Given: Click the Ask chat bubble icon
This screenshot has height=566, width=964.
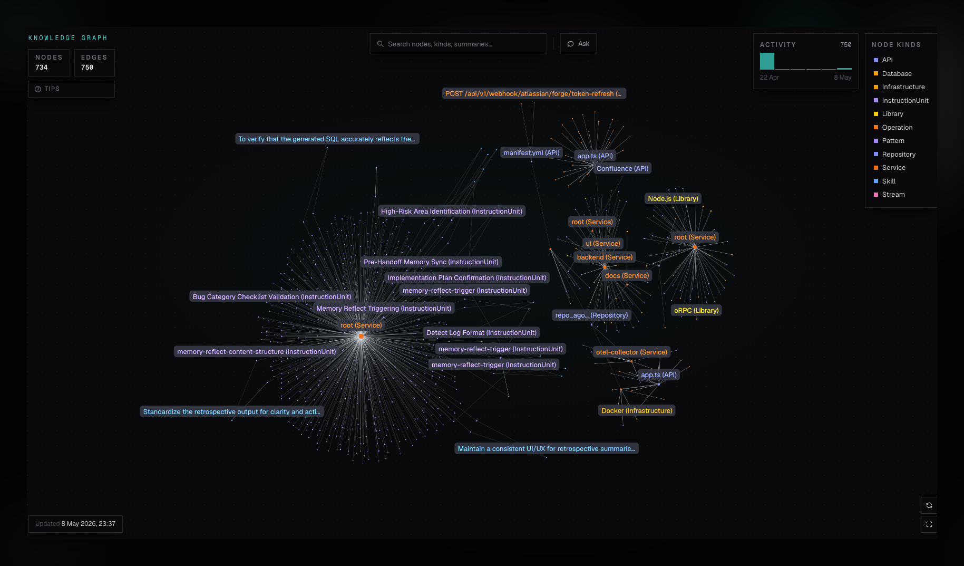Looking at the screenshot, I should coord(570,44).
